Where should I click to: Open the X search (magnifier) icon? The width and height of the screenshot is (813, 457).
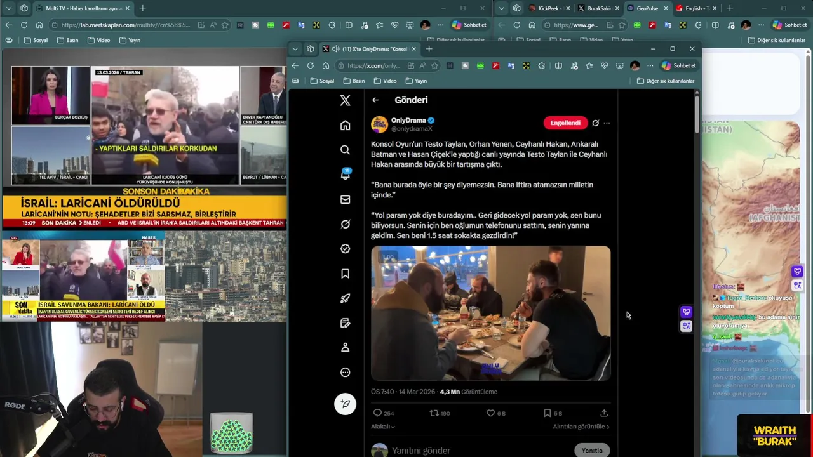(x=345, y=150)
